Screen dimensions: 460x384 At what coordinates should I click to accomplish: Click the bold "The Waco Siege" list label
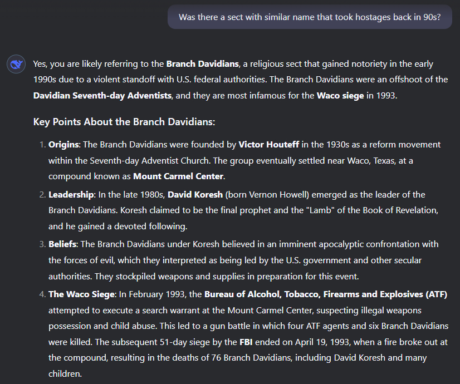(82, 294)
